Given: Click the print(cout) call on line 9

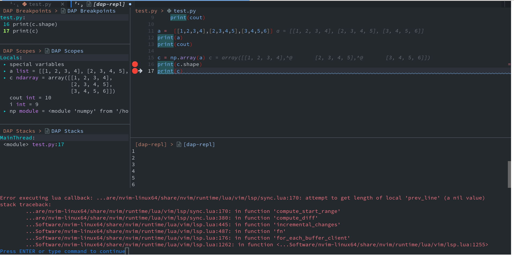Looking at the screenshot, I should [188, 17].
